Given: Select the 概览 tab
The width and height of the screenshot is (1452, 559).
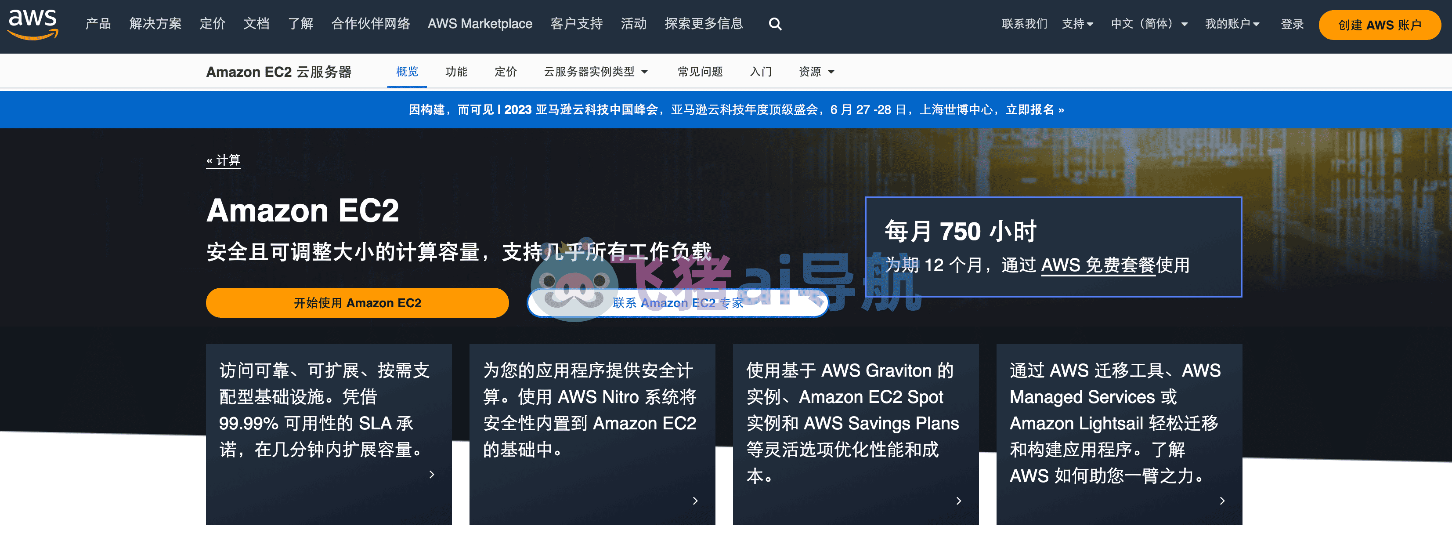Looking at the screenshot, I should tap(407, 72).
